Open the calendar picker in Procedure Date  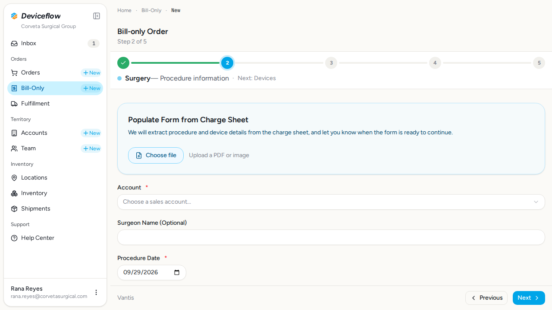point(176,273)
